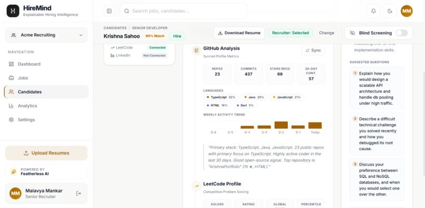Click the SENIOR DEVELOPER breadcrumb
The image size is (425, 208).
(150, 28)
